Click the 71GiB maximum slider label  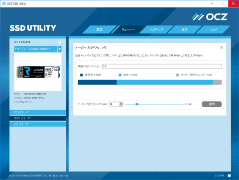tap(188, 104)
